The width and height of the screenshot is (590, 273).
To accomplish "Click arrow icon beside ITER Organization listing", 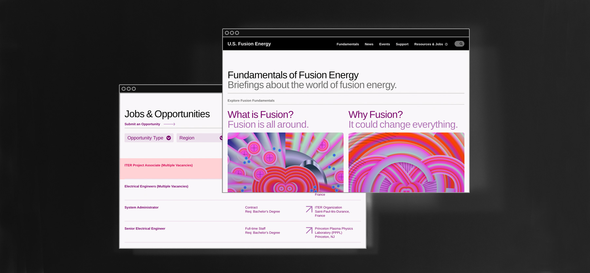I will click(309, 209).
